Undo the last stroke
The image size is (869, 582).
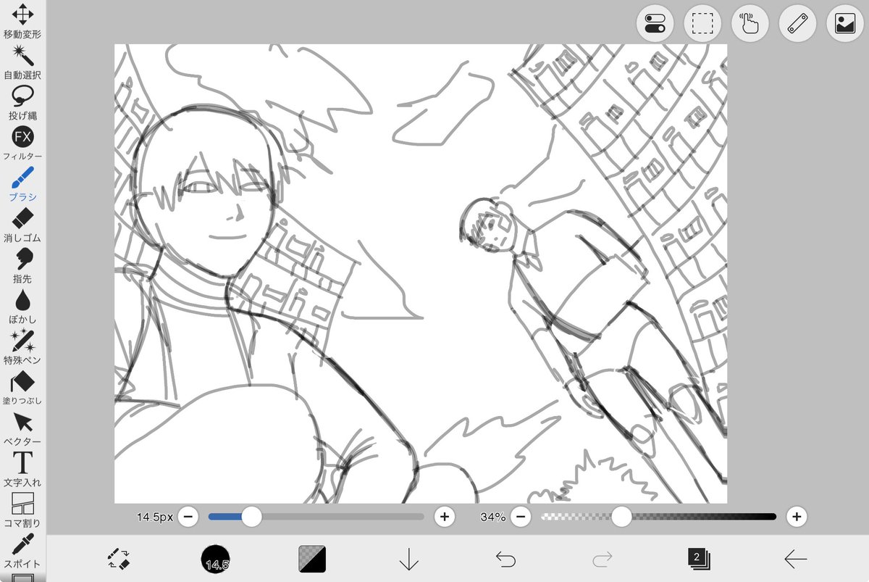coord(505,559)
